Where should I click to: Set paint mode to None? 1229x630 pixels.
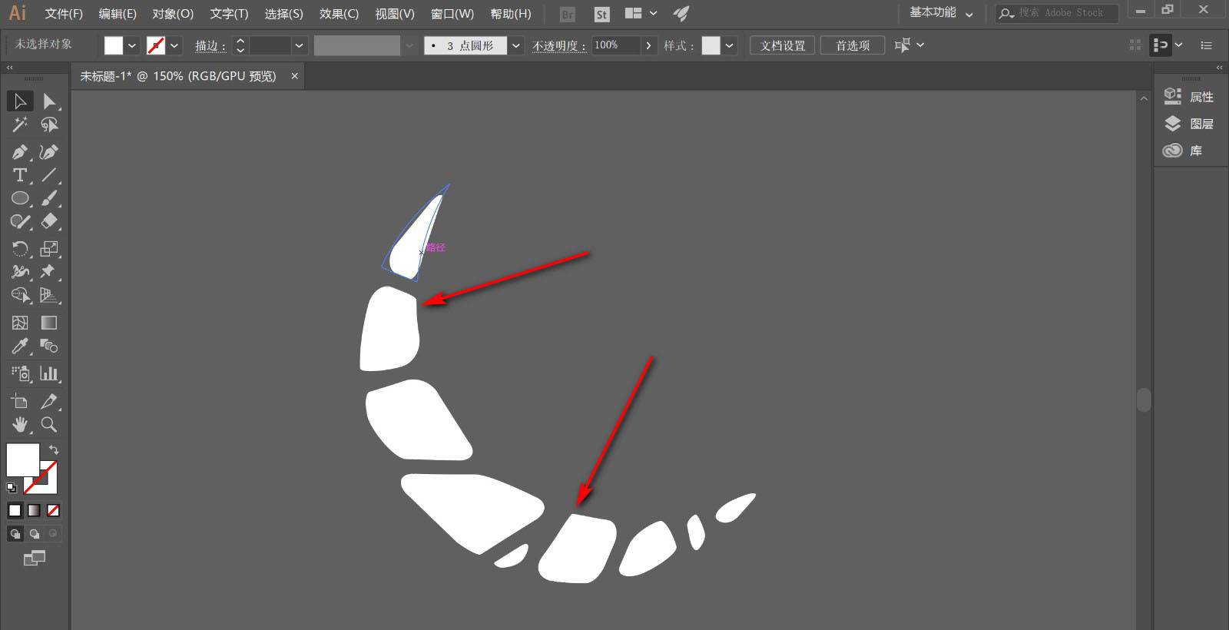click(53, 510)
